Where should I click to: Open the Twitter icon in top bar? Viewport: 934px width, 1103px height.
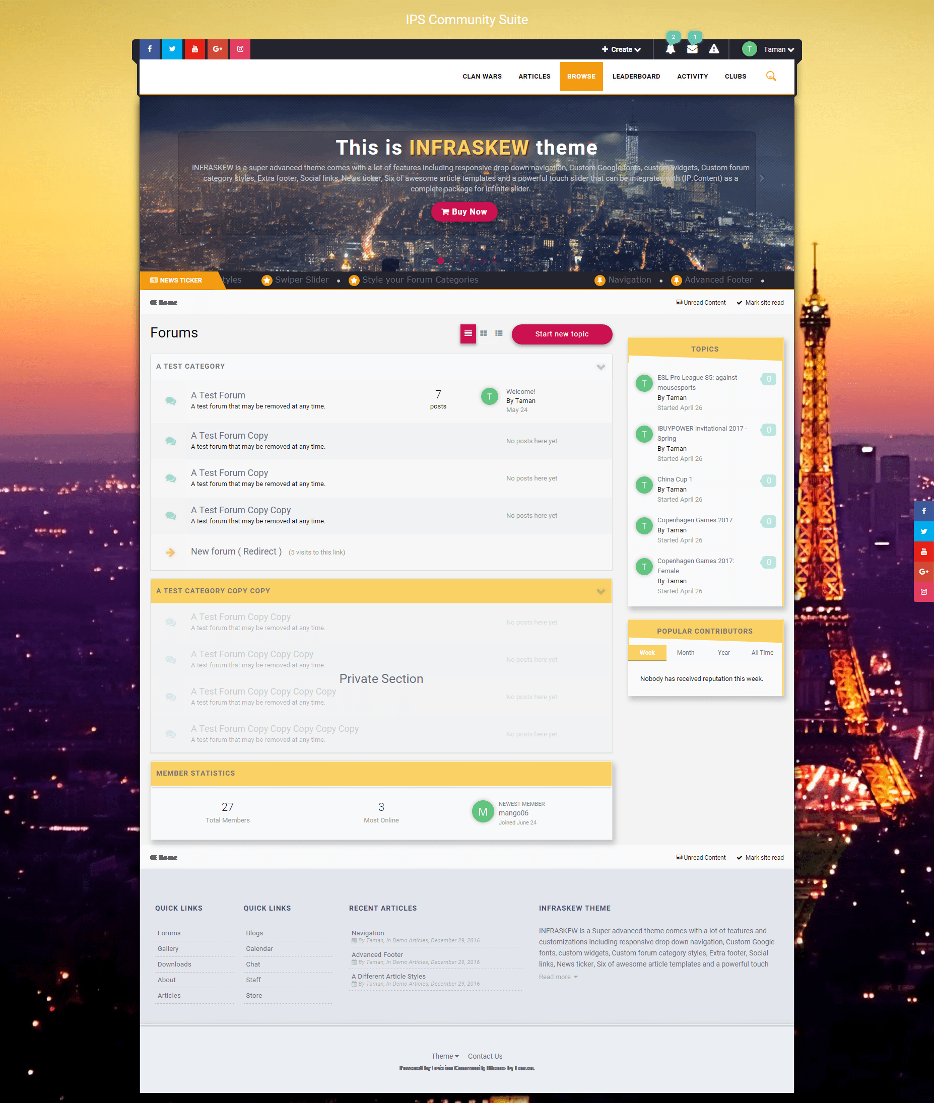coord(172,49)
